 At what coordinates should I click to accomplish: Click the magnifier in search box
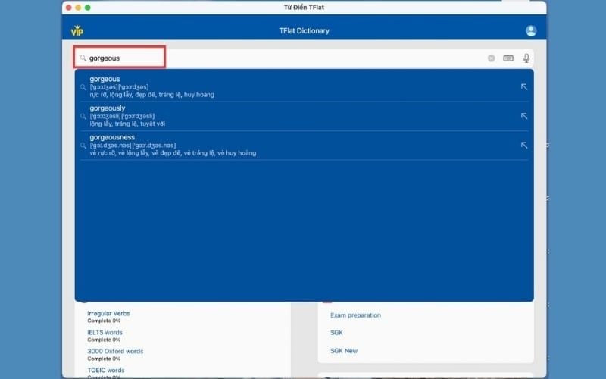(83, 58)
